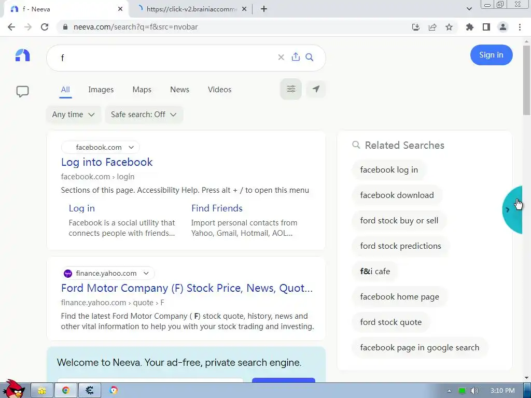
Task: Click the Neeva logo icon
Action: coord(22,55)
